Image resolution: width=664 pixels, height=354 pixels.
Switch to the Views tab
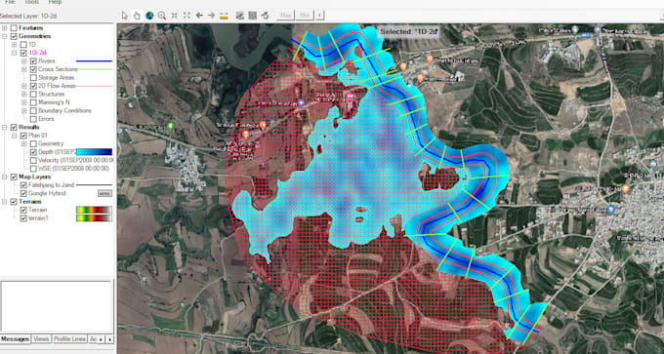pos(41,339)
